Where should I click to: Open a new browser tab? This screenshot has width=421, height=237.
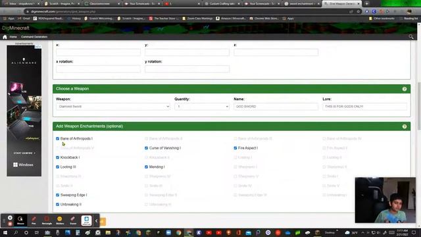pyautogui.click(x=367, y=4)
